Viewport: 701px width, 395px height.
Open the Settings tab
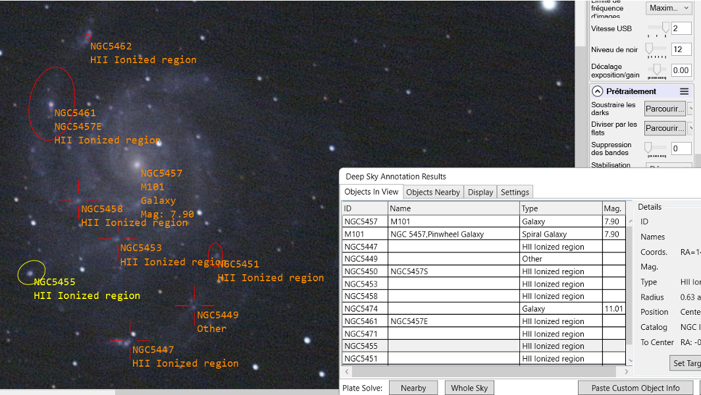pos(515,193)
